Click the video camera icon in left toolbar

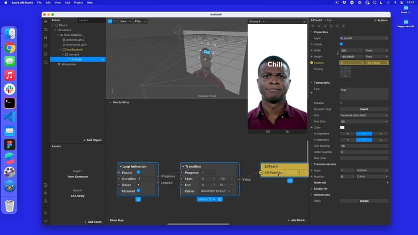click(46, 30)
